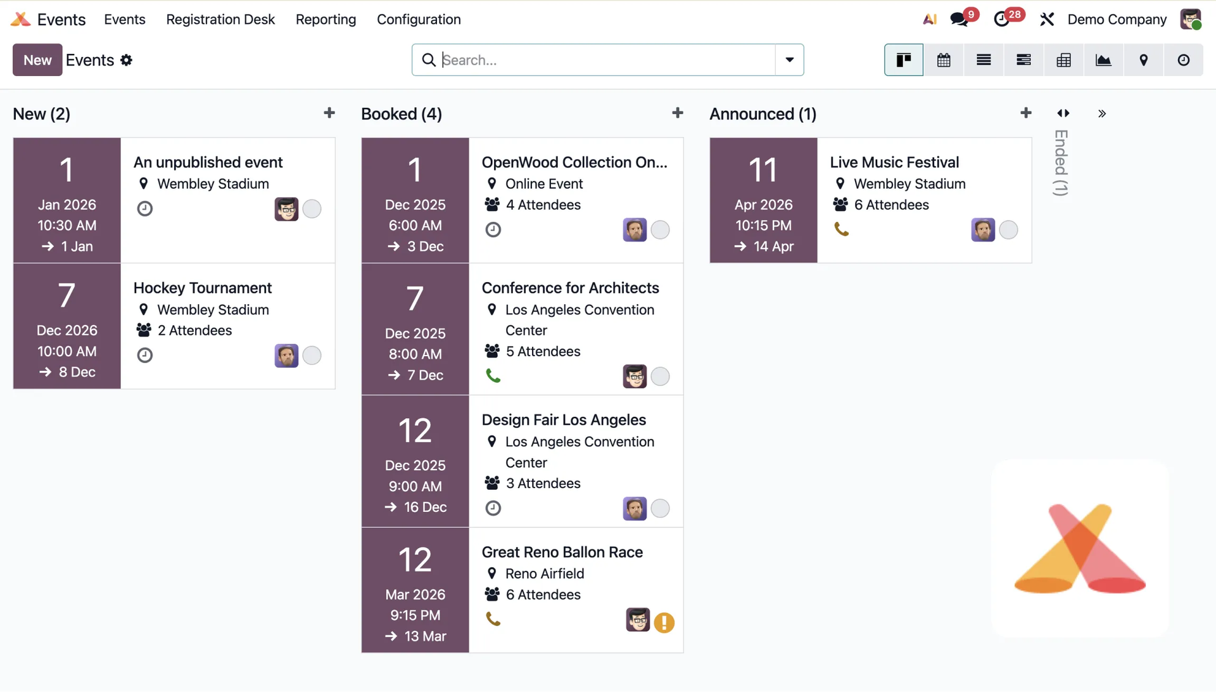Expand the folded Ended (1) column
The image size is (1216, 692).
point(1061,163)
